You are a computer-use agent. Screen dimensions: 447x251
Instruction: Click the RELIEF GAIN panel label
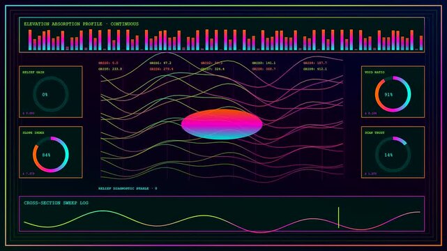tap(33, 73)
